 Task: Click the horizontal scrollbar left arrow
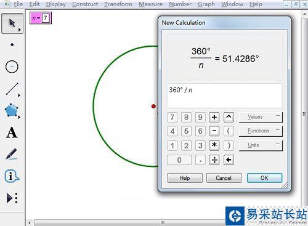(30, 223)
